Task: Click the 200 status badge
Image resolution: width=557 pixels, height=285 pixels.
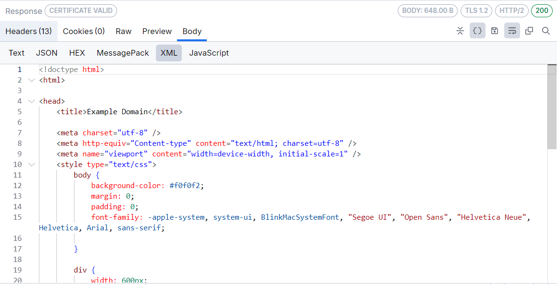Action: click(542, 10)
